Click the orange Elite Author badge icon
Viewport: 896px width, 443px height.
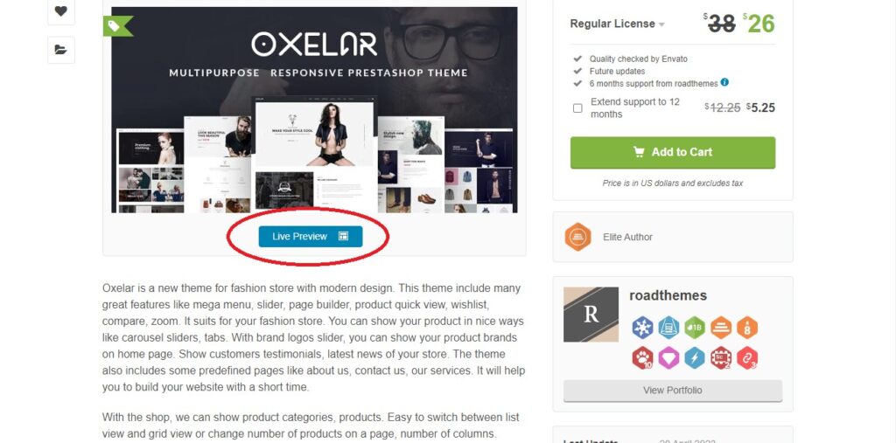577,237
